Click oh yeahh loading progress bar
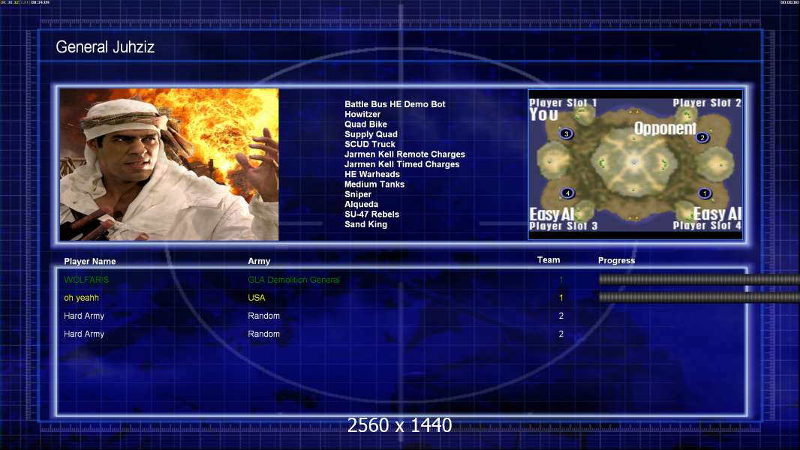 (x=699, y=297)
